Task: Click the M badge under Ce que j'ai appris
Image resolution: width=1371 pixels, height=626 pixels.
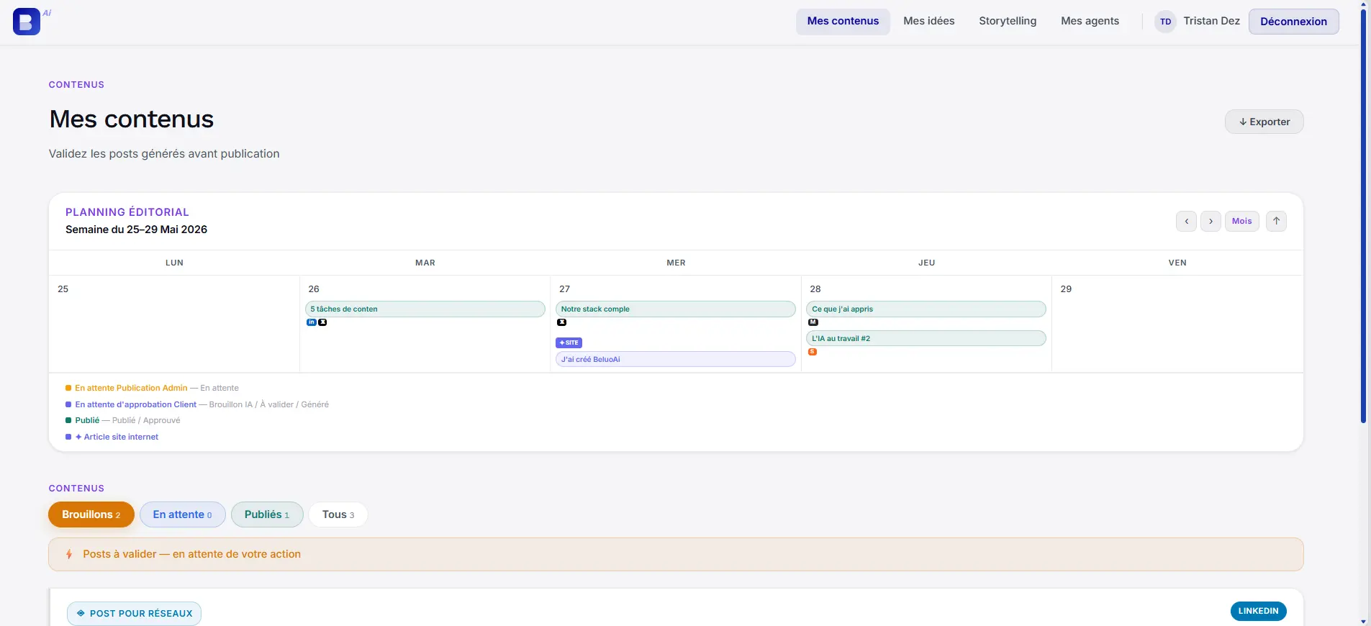Action: pyautogui.click(x=813, y=322)
